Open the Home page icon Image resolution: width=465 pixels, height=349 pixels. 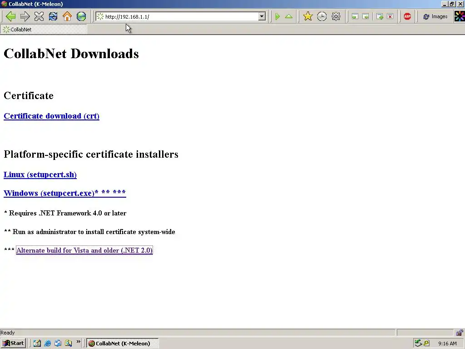(x=67, y=16)
